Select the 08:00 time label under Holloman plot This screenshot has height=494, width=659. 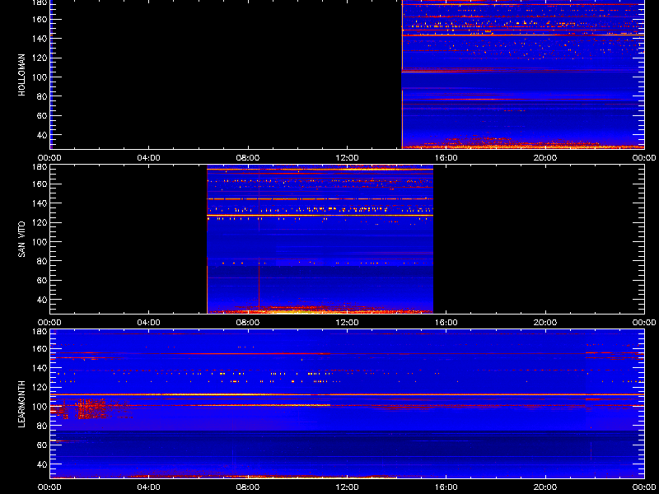pos(248,158)
